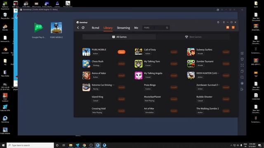This screenshot has height=148, width=264.
Task: Show the All Games list
Action: tap(119, 37)
